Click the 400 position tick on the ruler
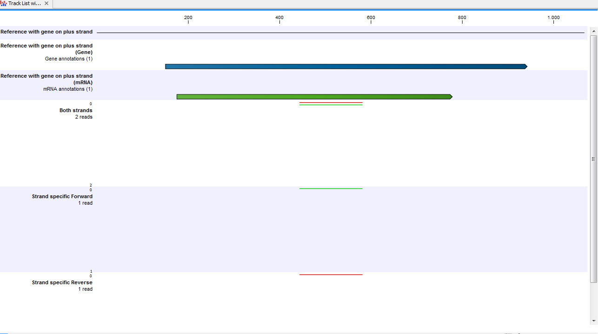Image resolution: width=598 pixels, height=334 pixels. (279, 19)
